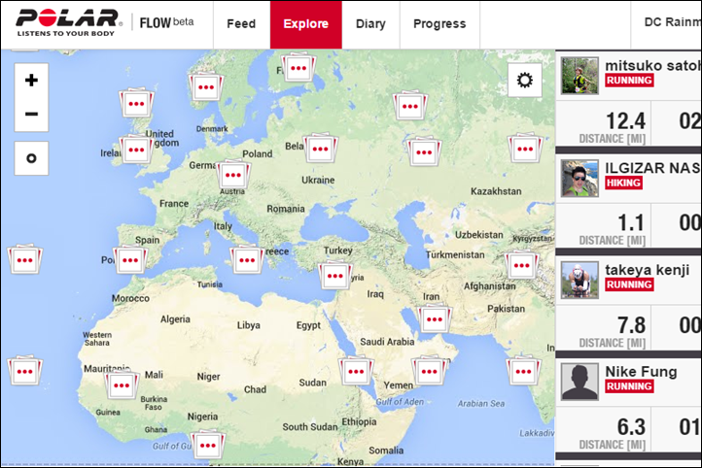Screen dimensions: 702x468
Task: Open cluster marker in Atlantic west of Mauritania
Action: coord(25,371)
